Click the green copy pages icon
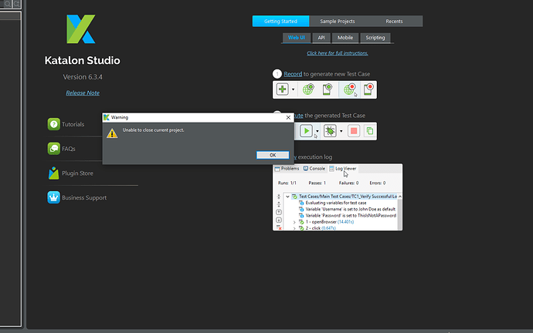 [x=369, y=131]
